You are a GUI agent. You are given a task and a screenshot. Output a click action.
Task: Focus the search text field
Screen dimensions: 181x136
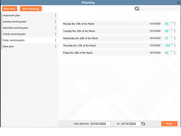click(159, 9)
